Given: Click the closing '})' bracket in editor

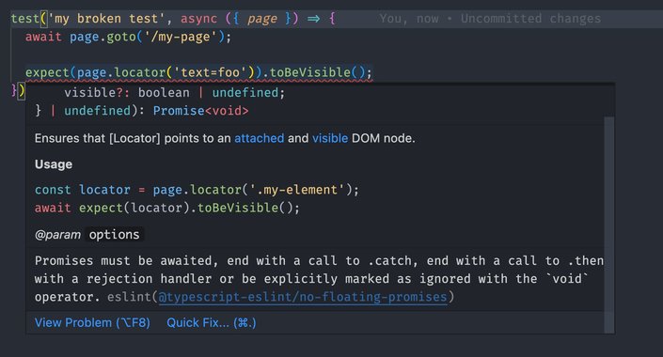Looking at the screenshot, I should [19, 90].
